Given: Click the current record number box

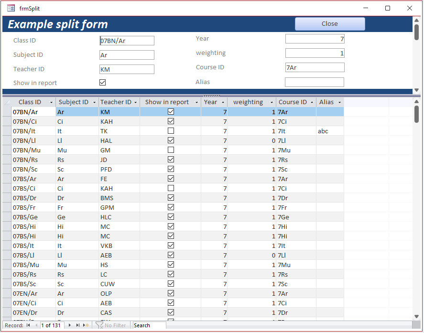Looking at the screenshot, I should point(52,325).
